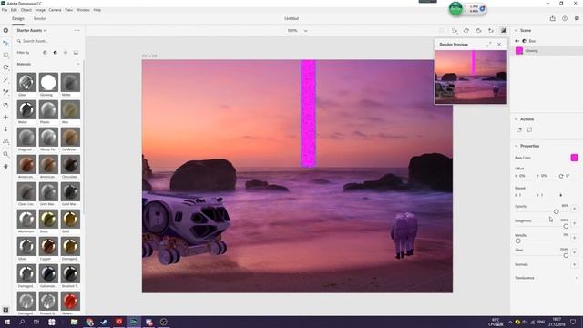Select the Pan camera tool
Screen dimensions: 583x328
(x=5, y=118)
